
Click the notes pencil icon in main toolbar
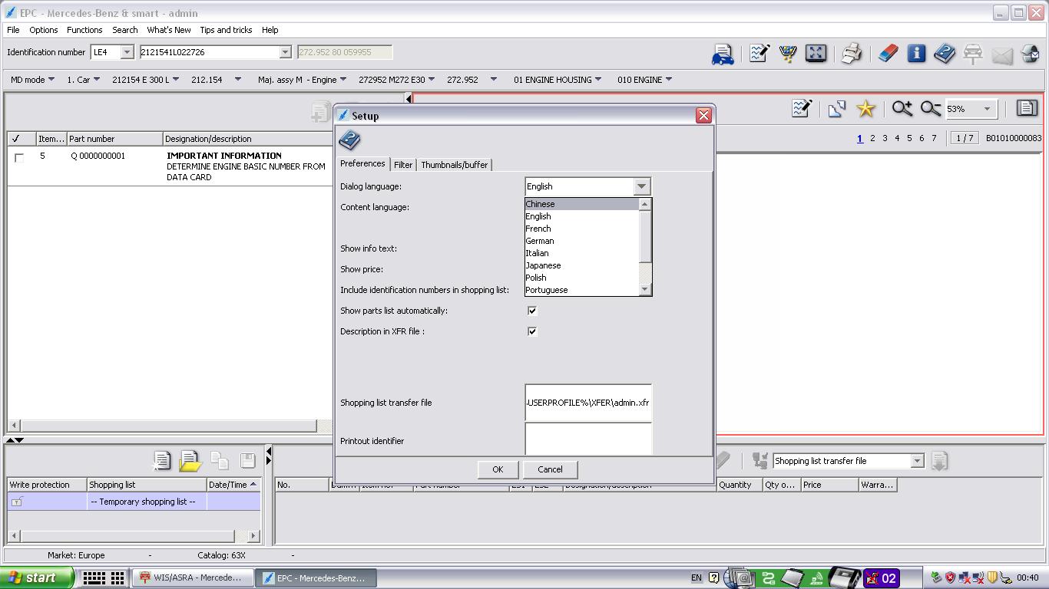[759, 53]
